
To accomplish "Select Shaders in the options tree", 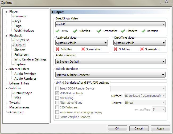I will click(x=20, y=50).
